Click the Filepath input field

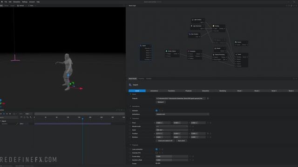180,98
